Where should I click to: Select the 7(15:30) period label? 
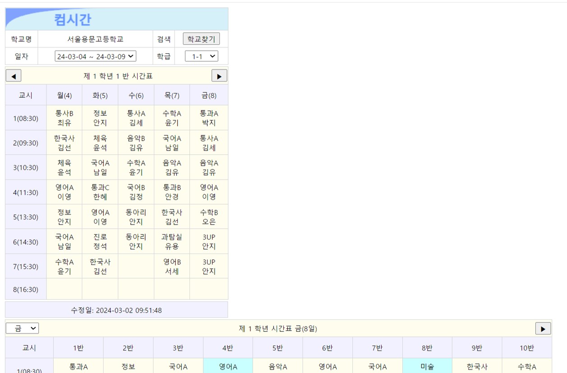[x=26, y=267]
